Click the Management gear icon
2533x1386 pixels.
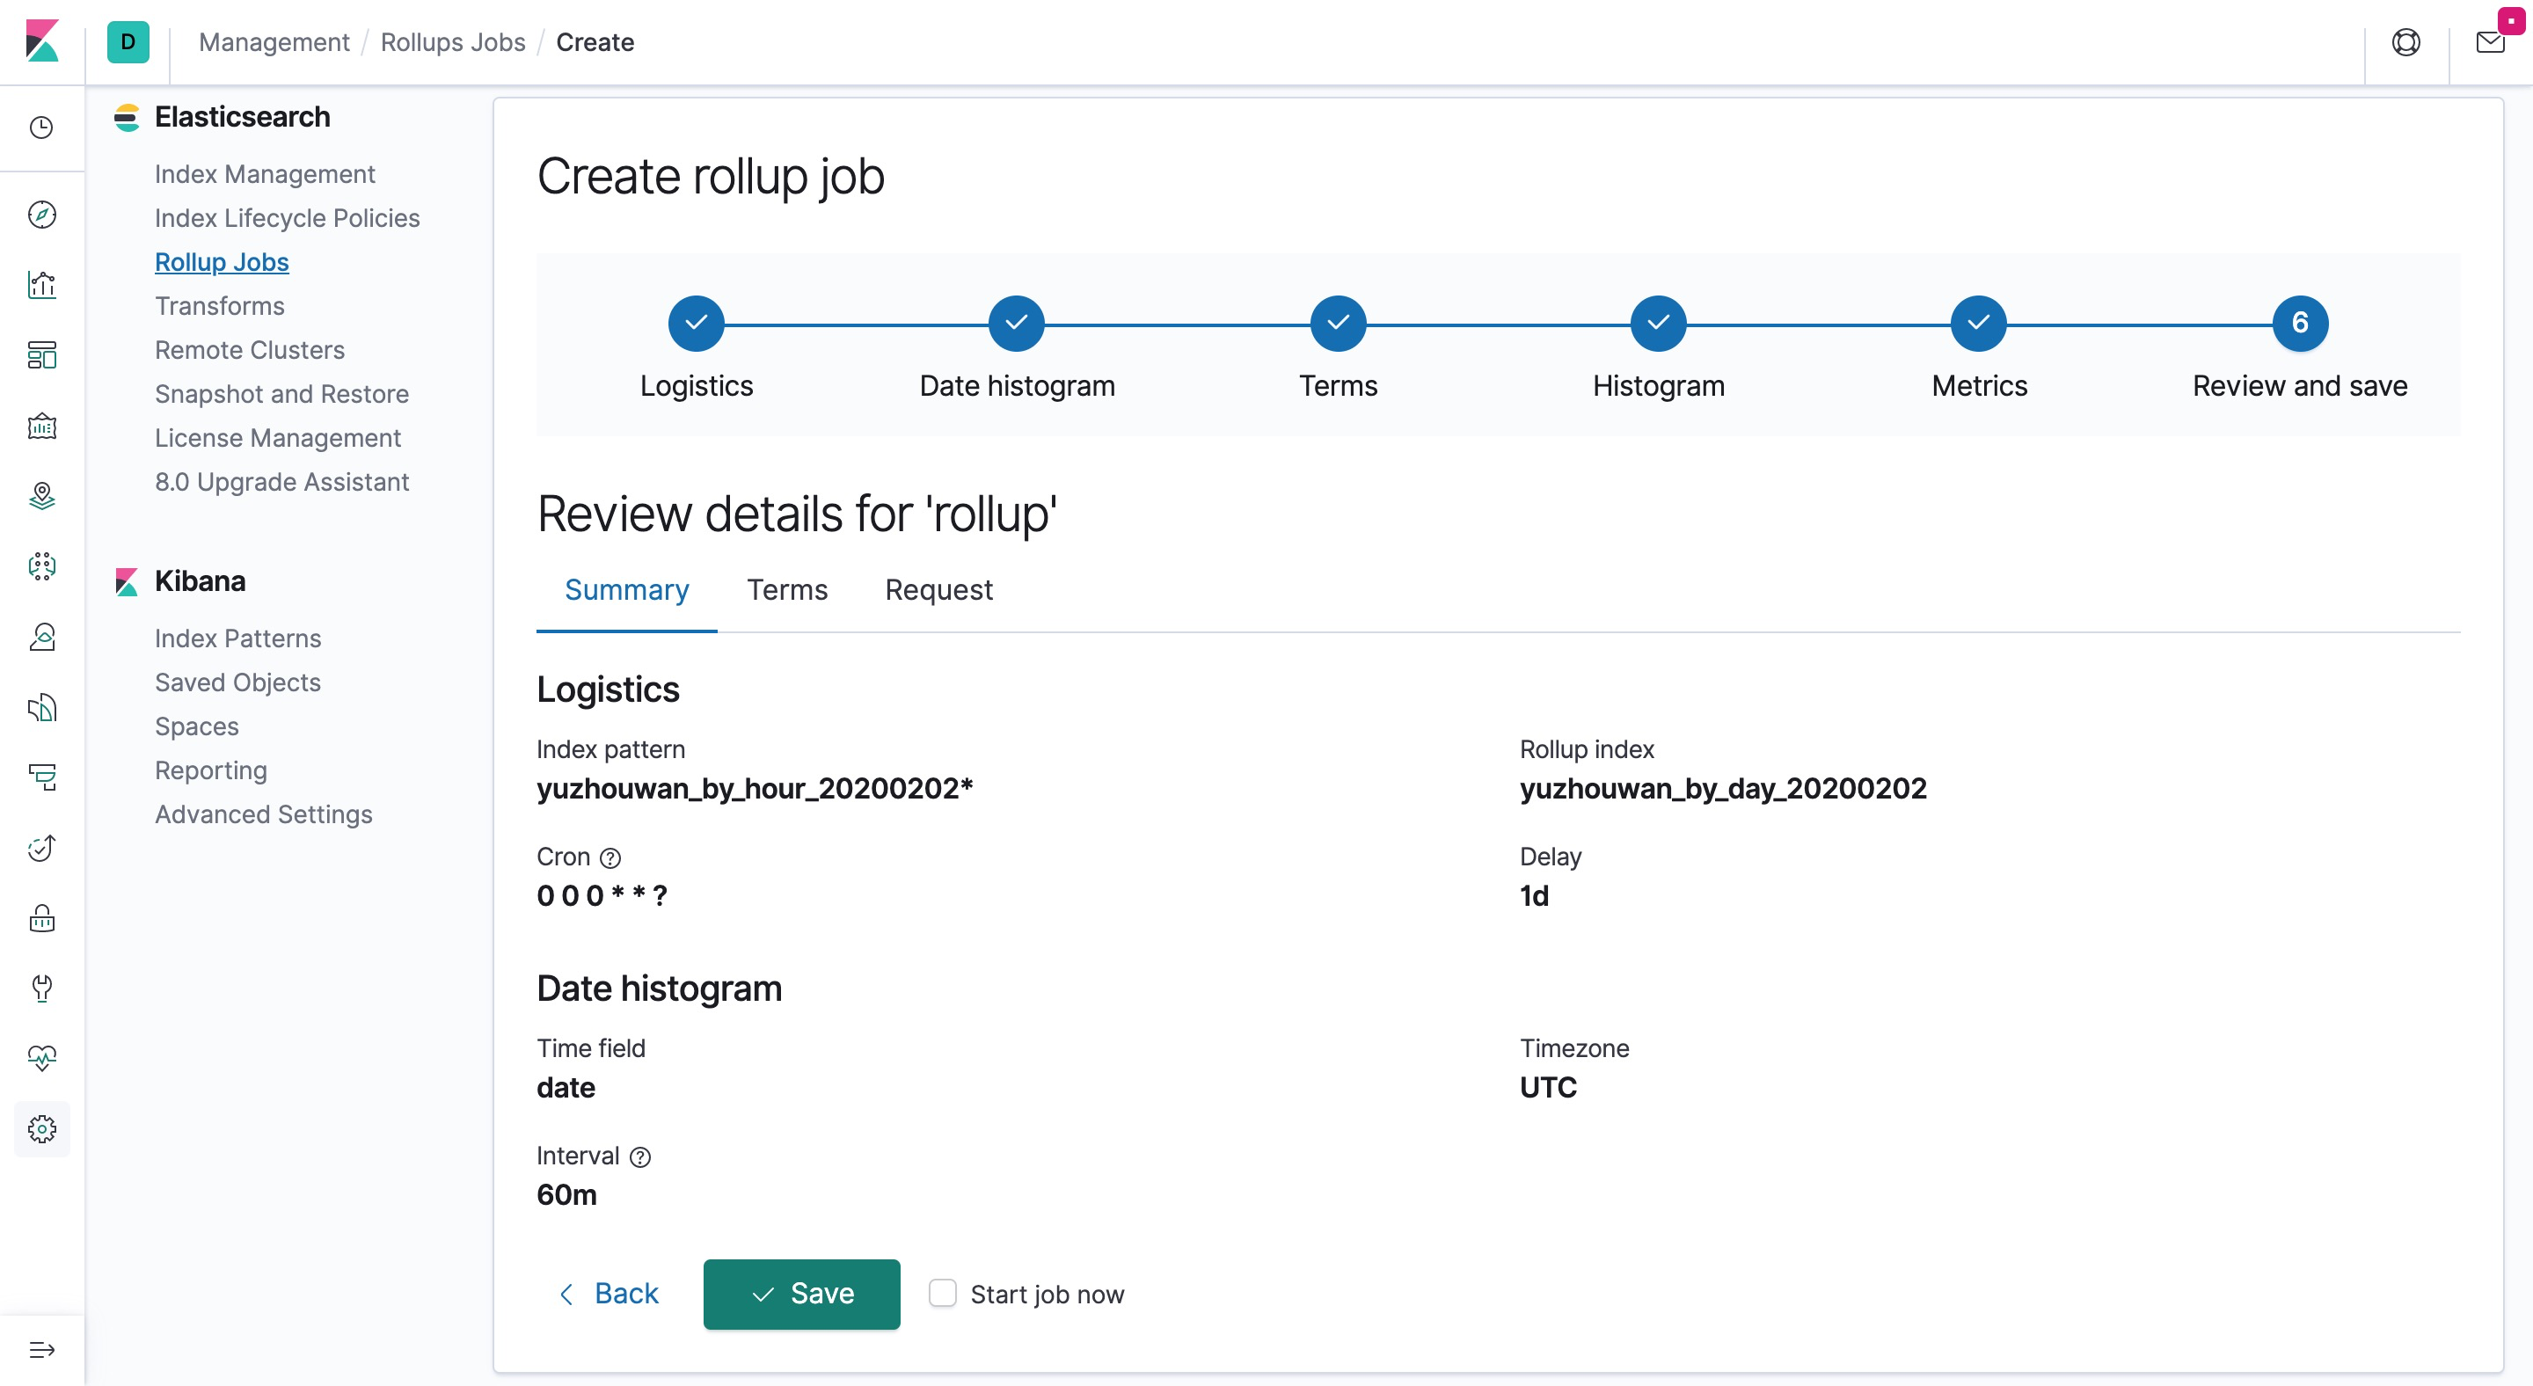41,1128
